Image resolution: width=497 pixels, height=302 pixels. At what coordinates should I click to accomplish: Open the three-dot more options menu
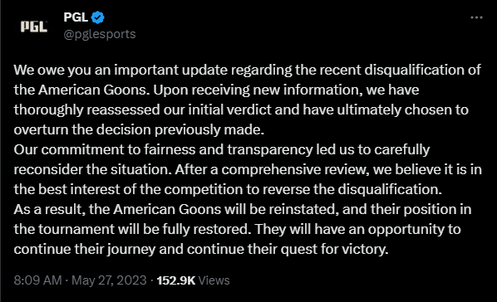476,17
